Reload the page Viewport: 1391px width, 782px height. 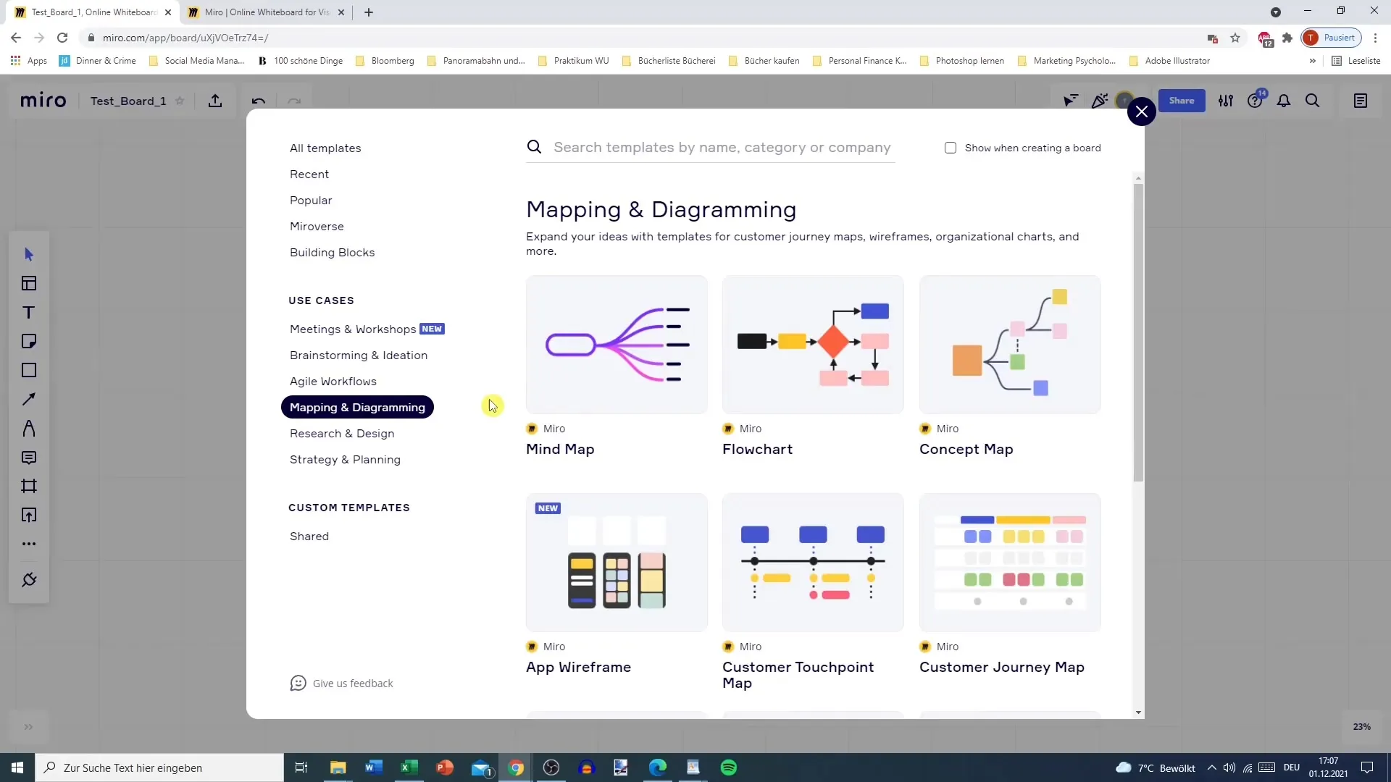pyautogui.click(x=62, y=38)
